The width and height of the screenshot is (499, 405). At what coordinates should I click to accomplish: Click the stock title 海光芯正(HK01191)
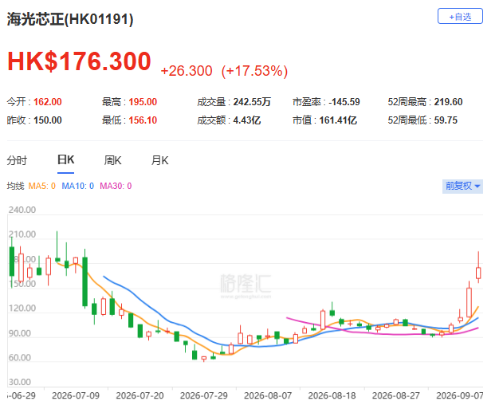70,19
